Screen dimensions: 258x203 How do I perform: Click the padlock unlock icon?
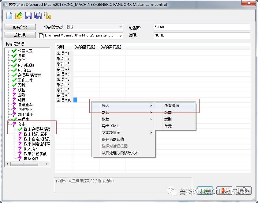(x=47, y=16)
